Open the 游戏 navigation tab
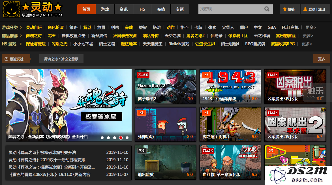The image size is (332, 185). click(x=105, y=9)
